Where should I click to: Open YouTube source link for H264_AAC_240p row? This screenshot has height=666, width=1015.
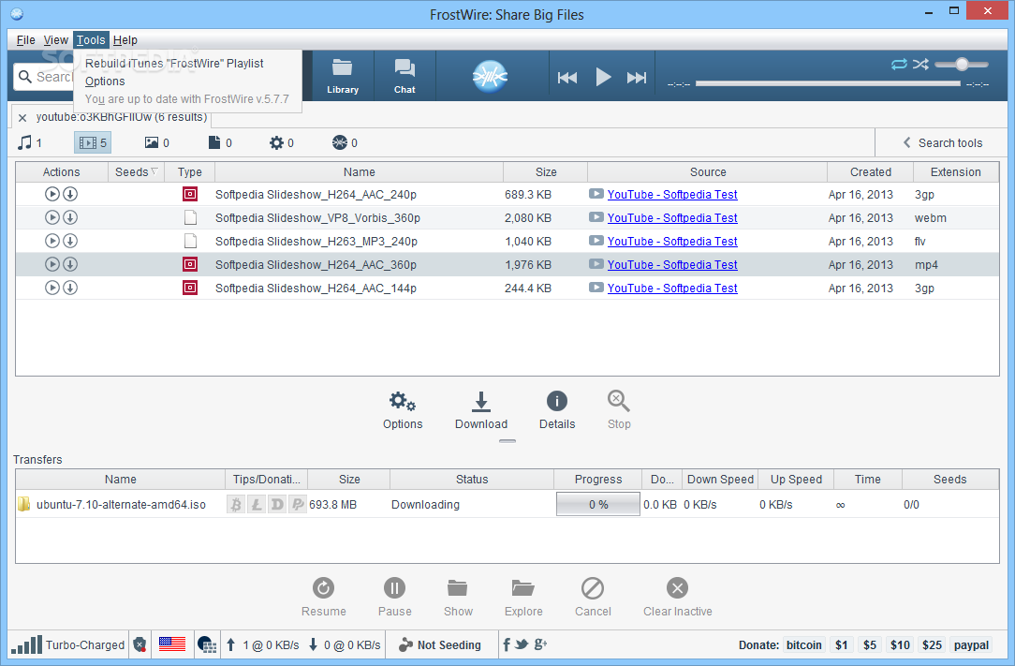pos(672,194)
